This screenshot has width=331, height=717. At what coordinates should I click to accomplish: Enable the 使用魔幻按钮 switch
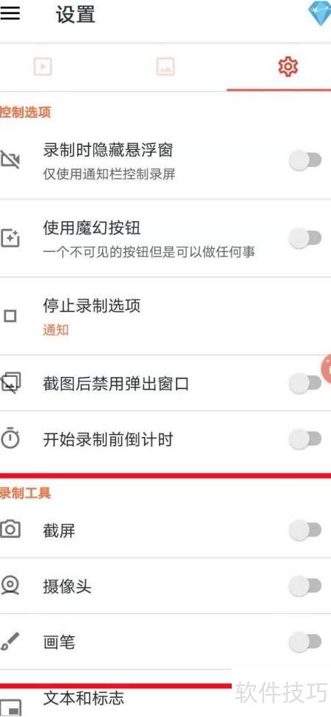[x=305, y=238]
